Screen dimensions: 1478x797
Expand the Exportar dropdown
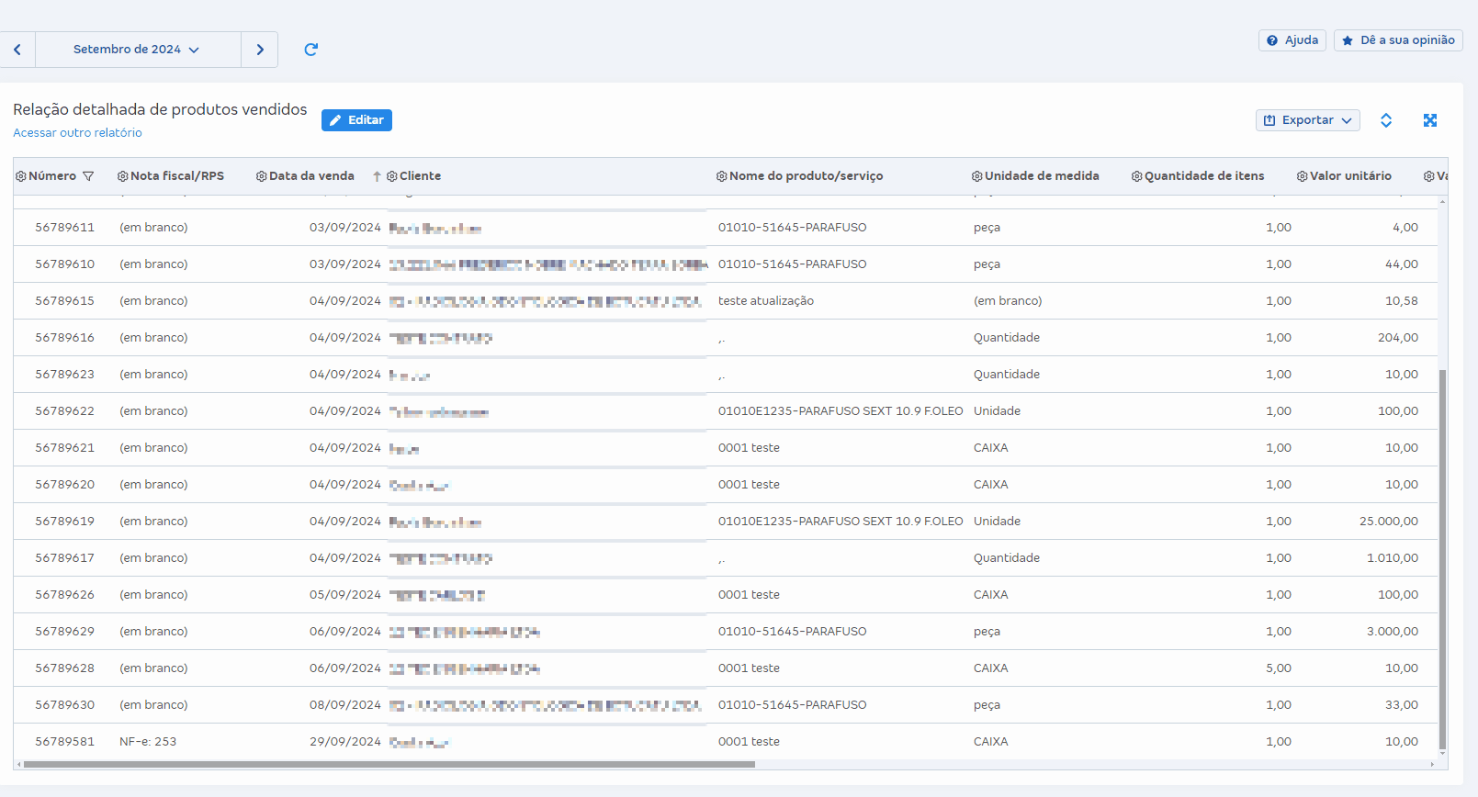coord(1307,120)
